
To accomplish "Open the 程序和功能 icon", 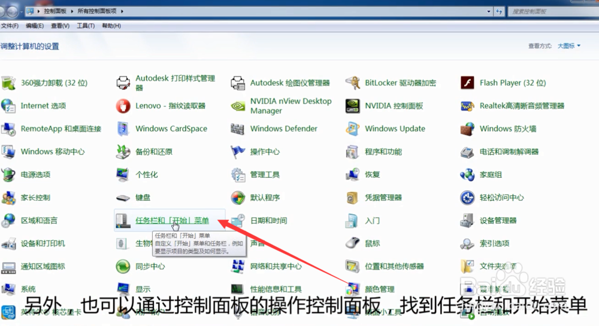I will coord(352,152).
